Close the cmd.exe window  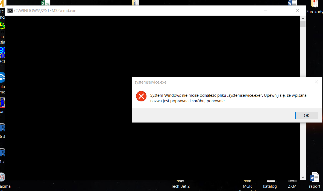click(x=298, y=11)
